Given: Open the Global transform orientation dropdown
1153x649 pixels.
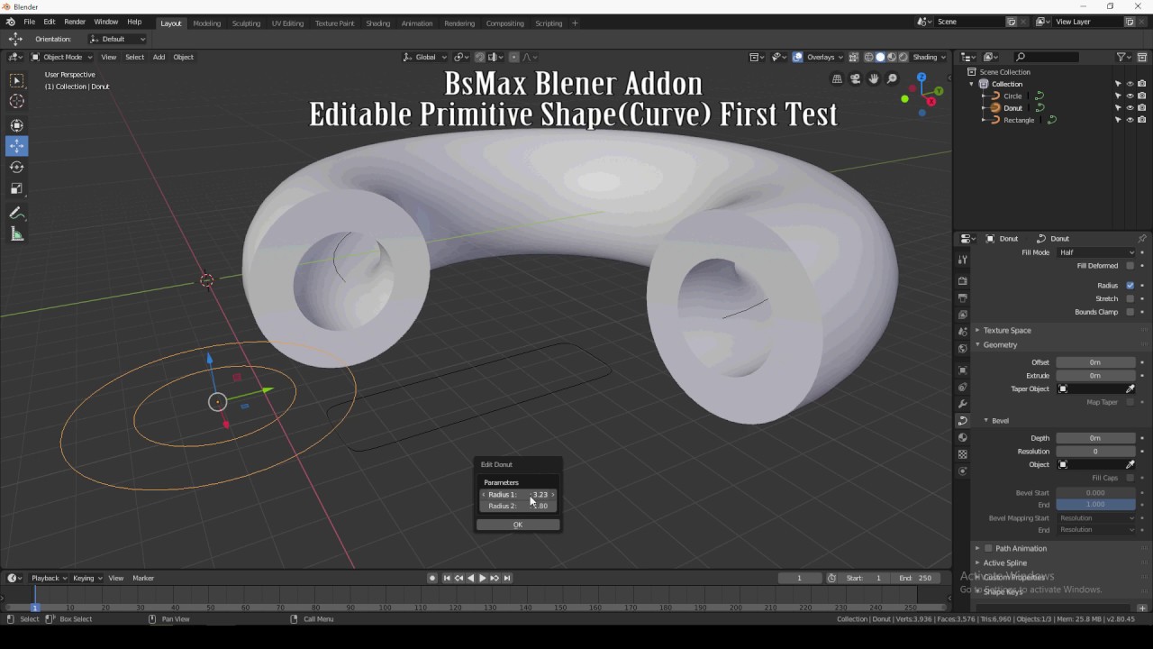Looking at the screenshot, I should (x=425, y=57).
